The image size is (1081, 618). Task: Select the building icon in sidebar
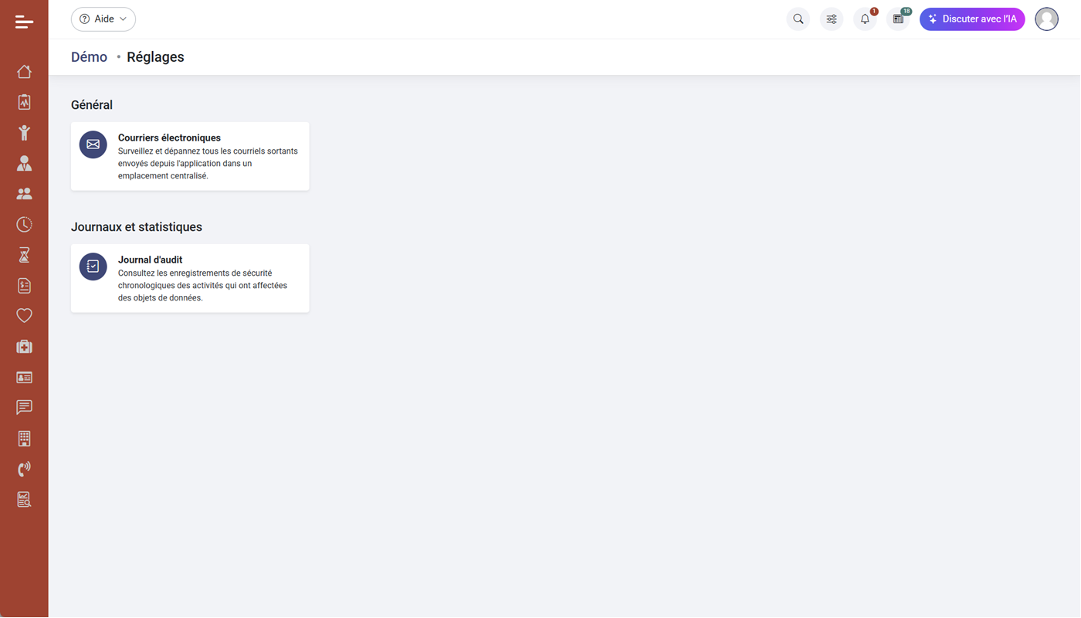tap(24, 438)
